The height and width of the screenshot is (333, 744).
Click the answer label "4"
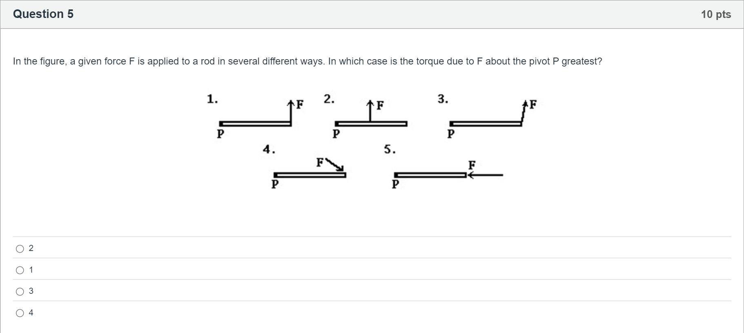point(31,313)
